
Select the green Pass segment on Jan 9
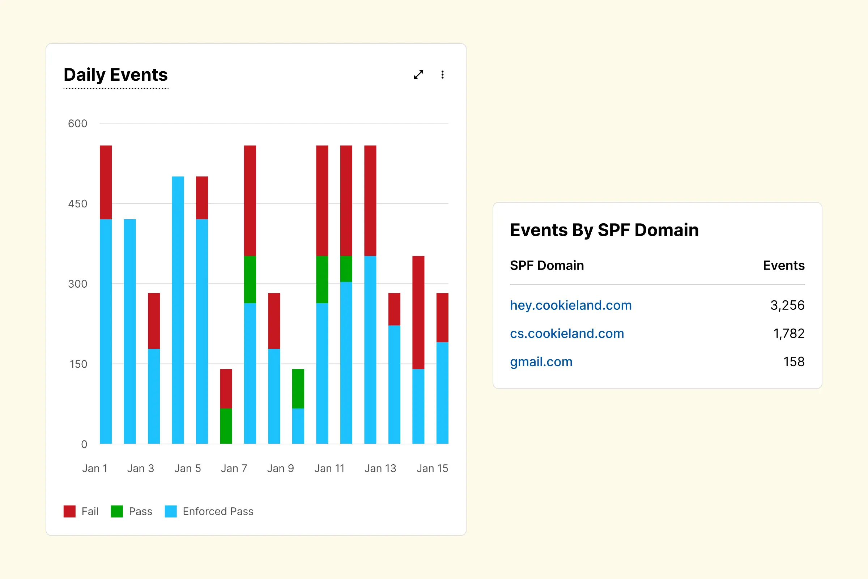point(298,388)
